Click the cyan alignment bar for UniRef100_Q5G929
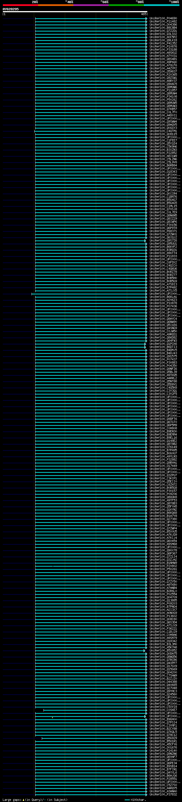Screen dimensions: 182x802 (x=94, y=738)
